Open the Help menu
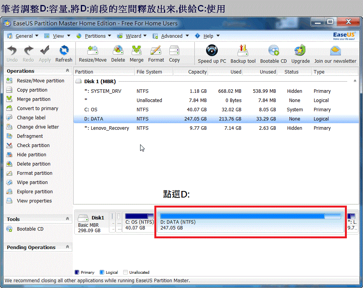This screenshot has width=363, height=288. pos(207,36)
